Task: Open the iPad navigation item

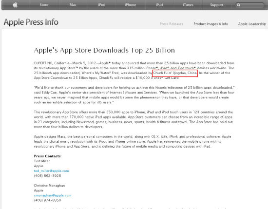Action: click(x=159, y=5)
